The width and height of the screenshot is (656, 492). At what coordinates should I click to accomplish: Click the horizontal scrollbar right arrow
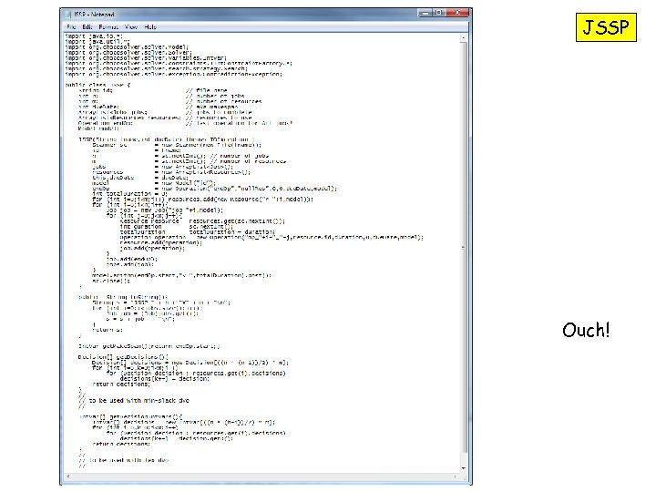455,477
